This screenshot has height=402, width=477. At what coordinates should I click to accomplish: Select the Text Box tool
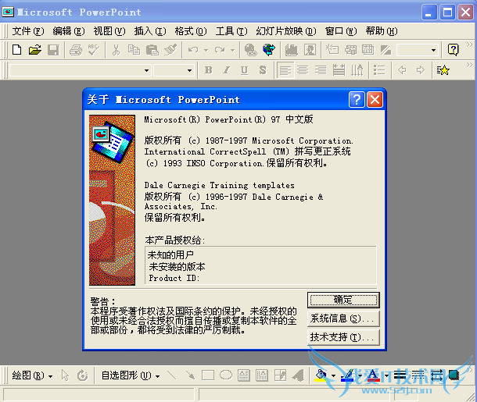244,376
